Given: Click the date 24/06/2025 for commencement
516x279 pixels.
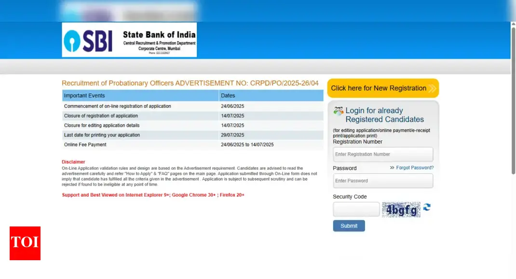Looking at the screenshot, I should [232, 106].
